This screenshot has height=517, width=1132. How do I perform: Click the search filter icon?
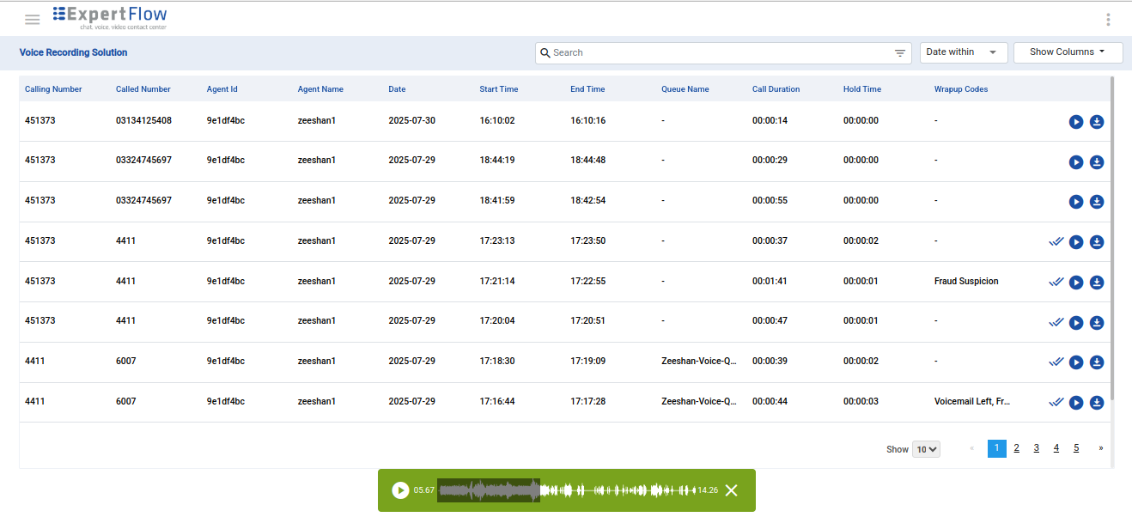tap(899, 53)
